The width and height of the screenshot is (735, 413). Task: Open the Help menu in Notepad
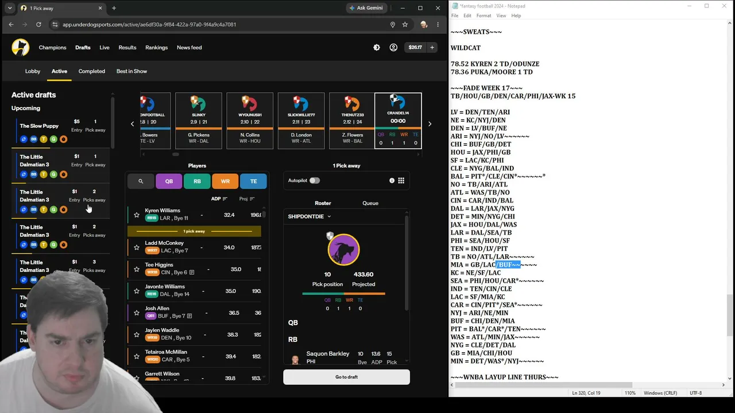(516, 15)
